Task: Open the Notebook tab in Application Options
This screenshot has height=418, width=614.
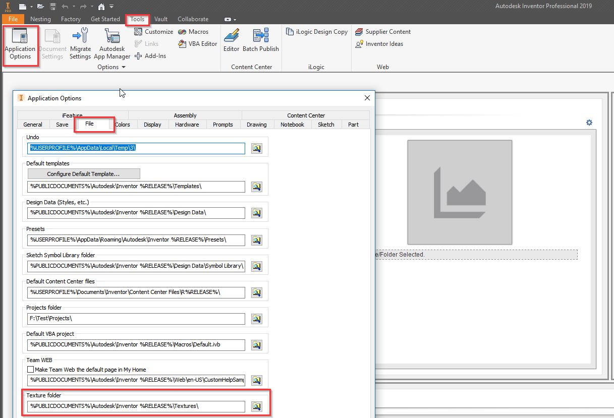Action: pos(292,125)
